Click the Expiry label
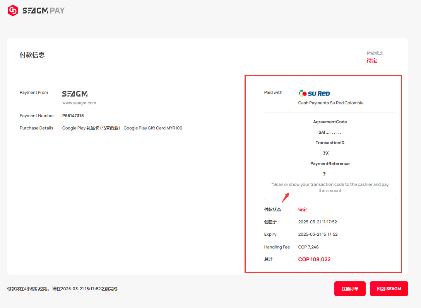The width and height of the screenshot is (421, 308). click(270, 234)
